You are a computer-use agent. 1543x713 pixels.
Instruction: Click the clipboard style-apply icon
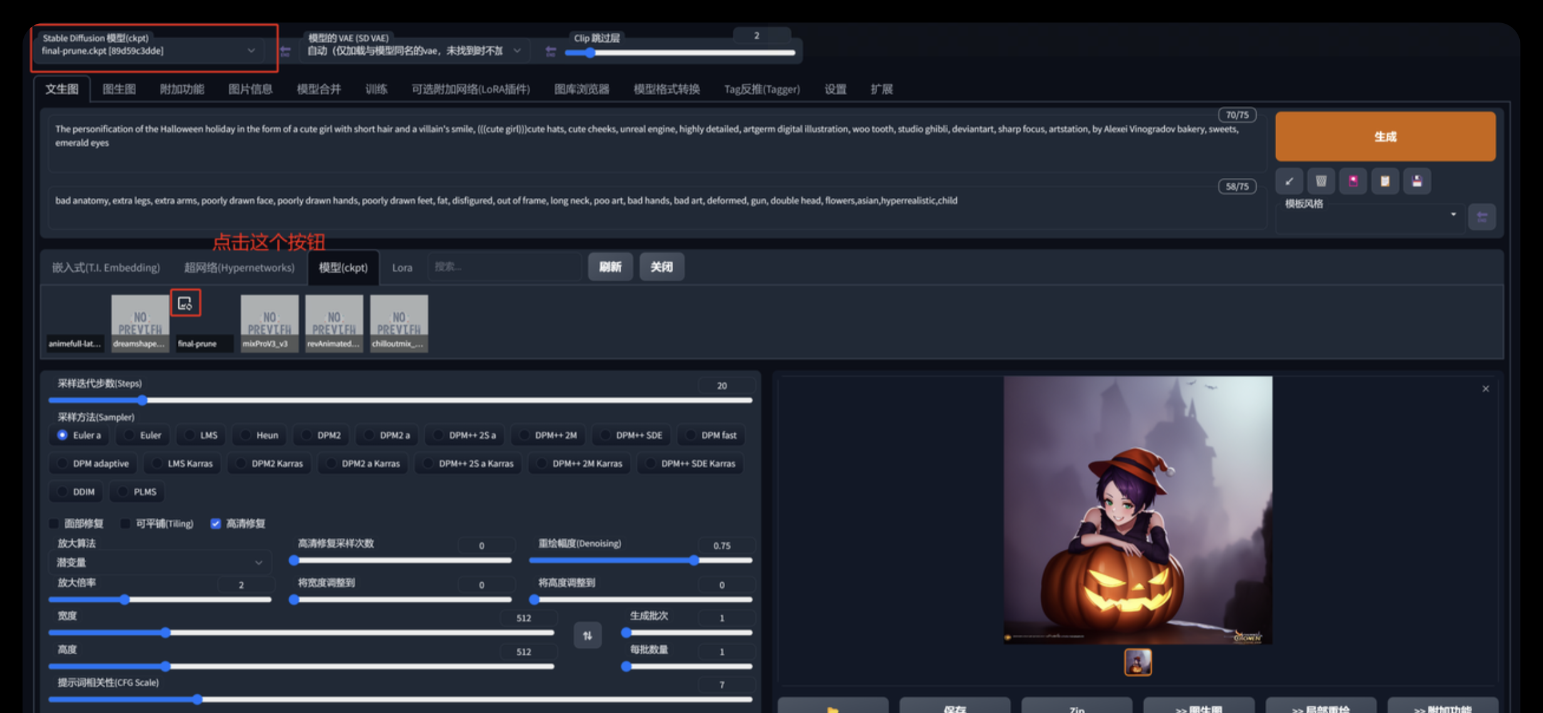click(x=1385, y=182)
